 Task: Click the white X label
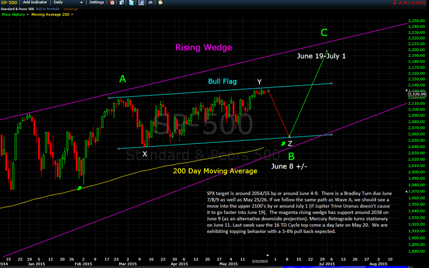coord(145,154)
